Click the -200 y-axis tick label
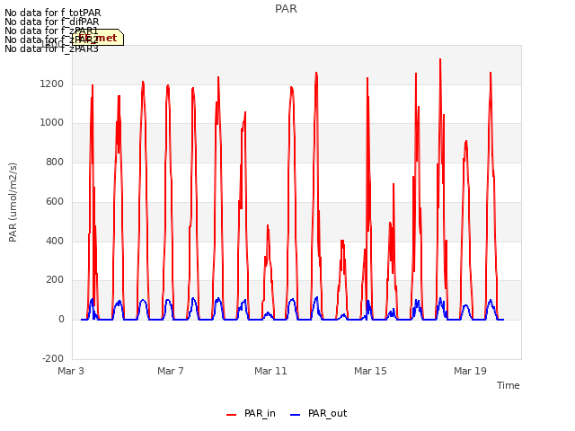This screenshot has height=431, width=575. (x=53, y=358)
